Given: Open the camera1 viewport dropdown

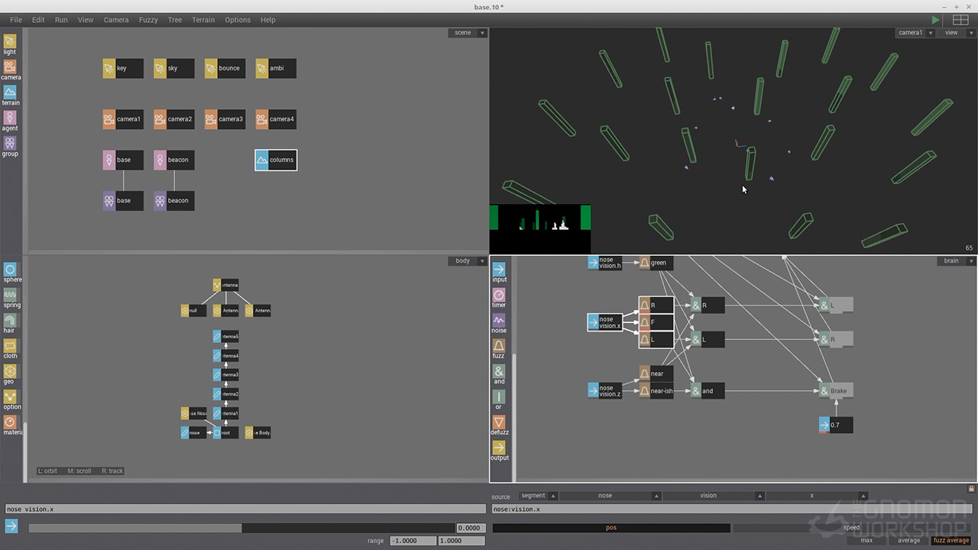Looking at the screenshot, I should 930,33.
